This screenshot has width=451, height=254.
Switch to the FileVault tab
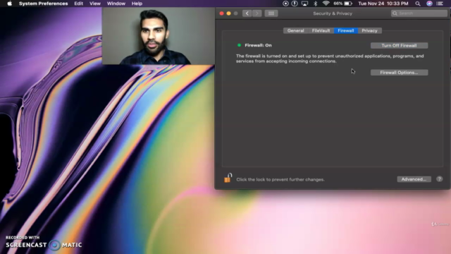(321, 30)
